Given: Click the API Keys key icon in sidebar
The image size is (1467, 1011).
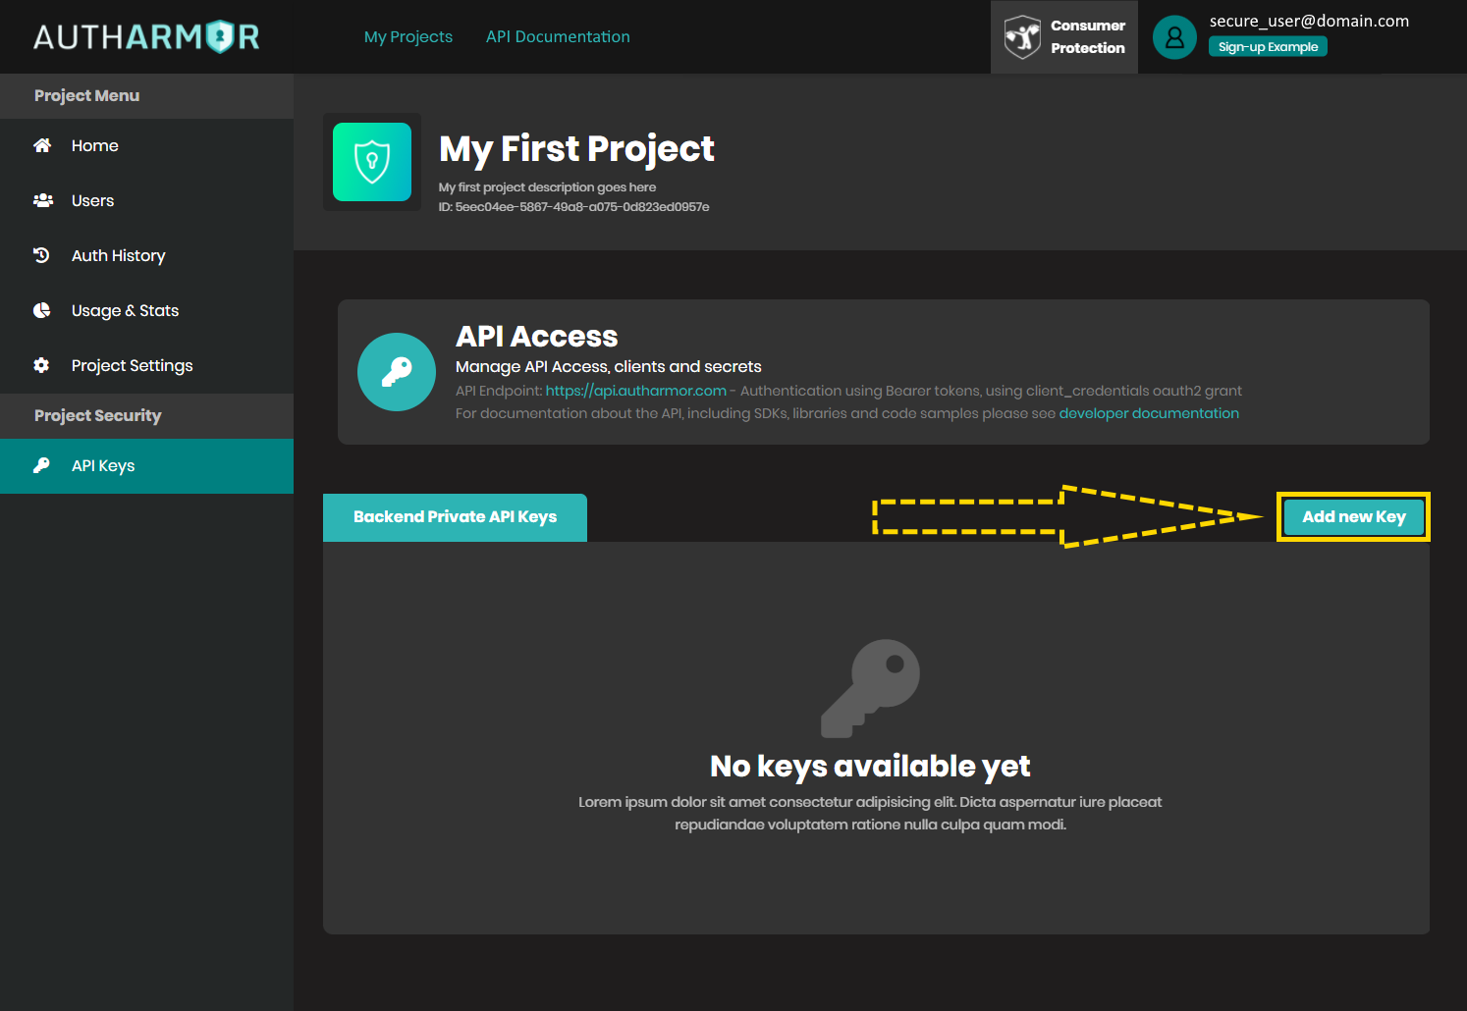Looking at the screenshot, I should pos(41,465).
